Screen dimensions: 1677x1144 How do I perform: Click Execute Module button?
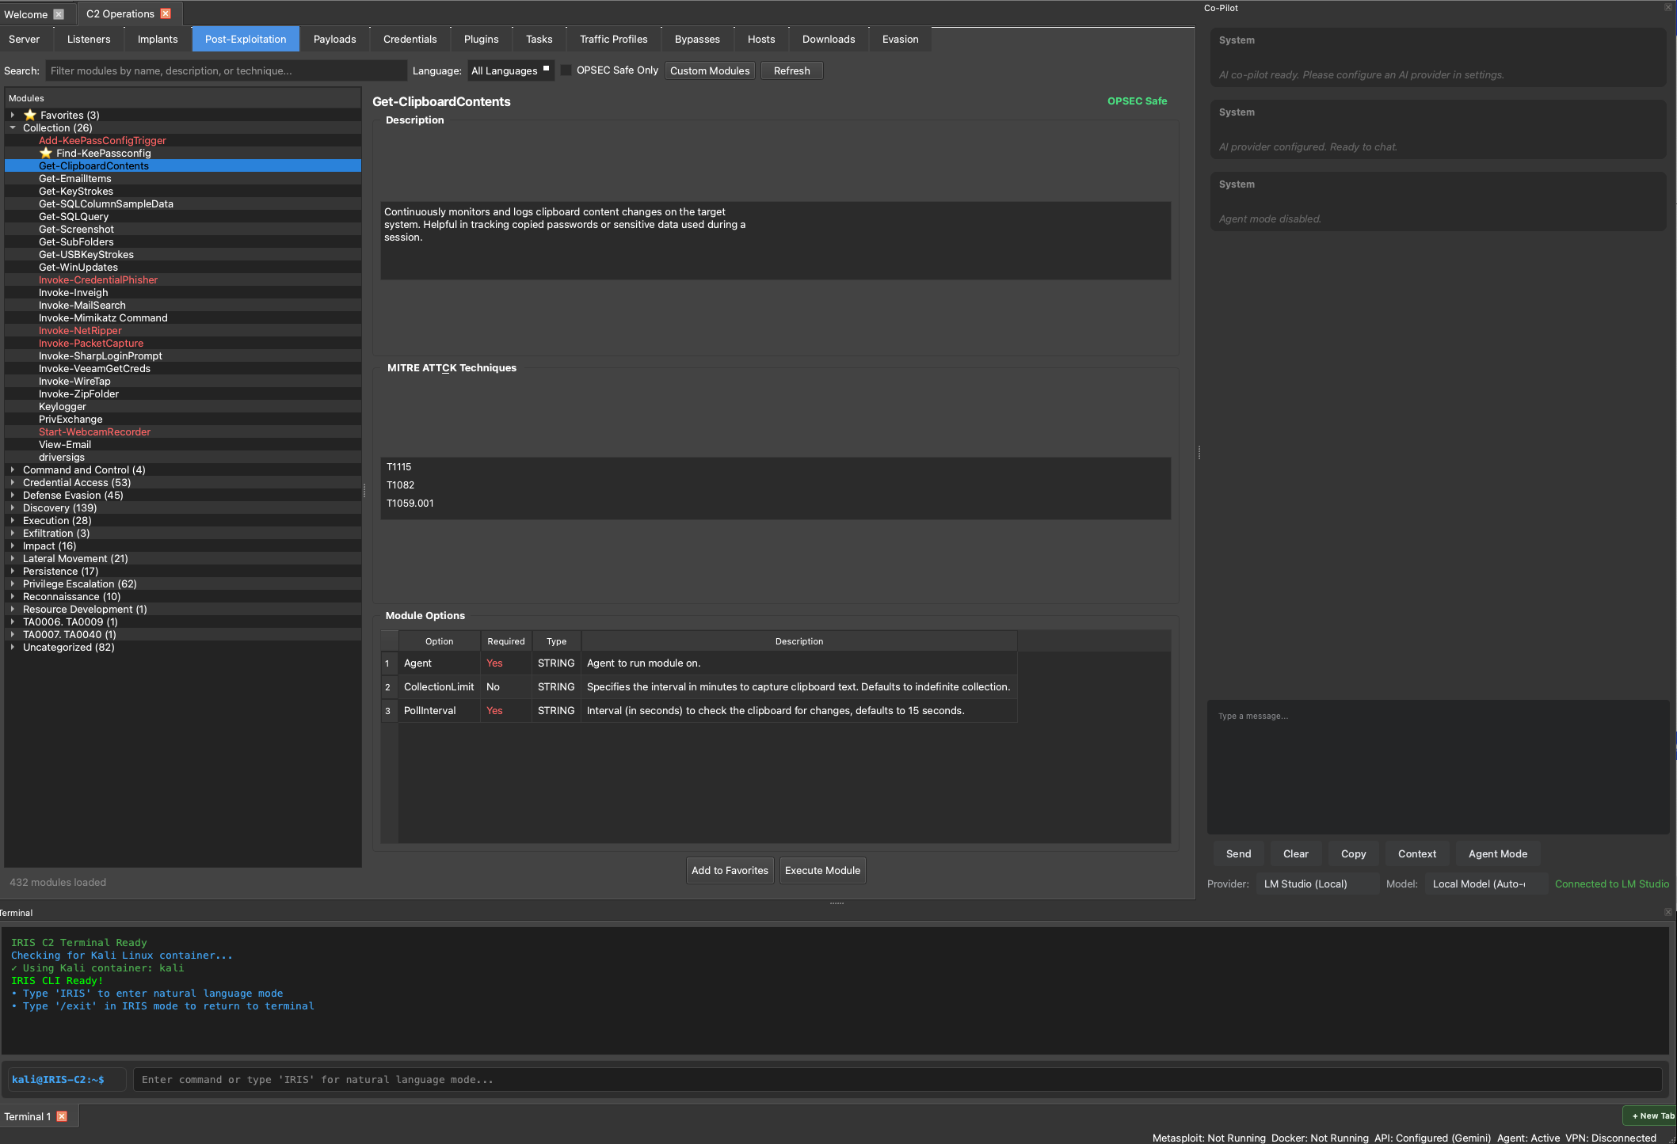pyautogui.click(x=822, y=870)
